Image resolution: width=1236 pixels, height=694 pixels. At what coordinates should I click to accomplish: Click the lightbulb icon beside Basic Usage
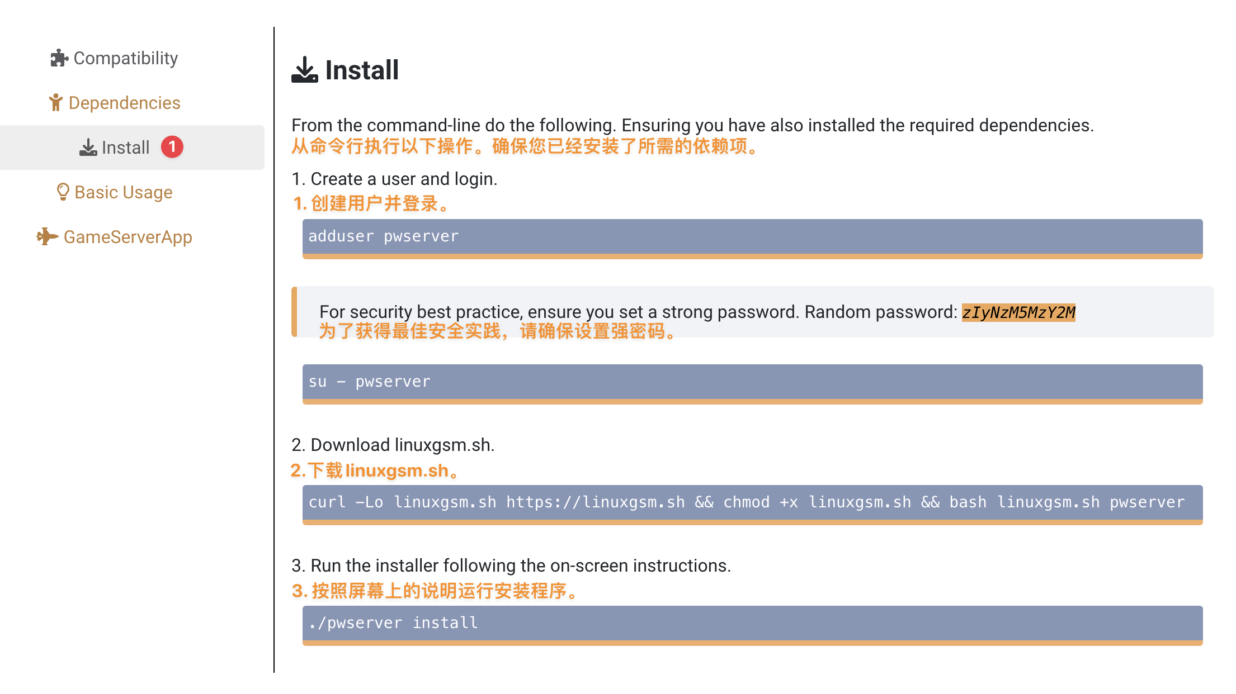[x=63, y=192]
